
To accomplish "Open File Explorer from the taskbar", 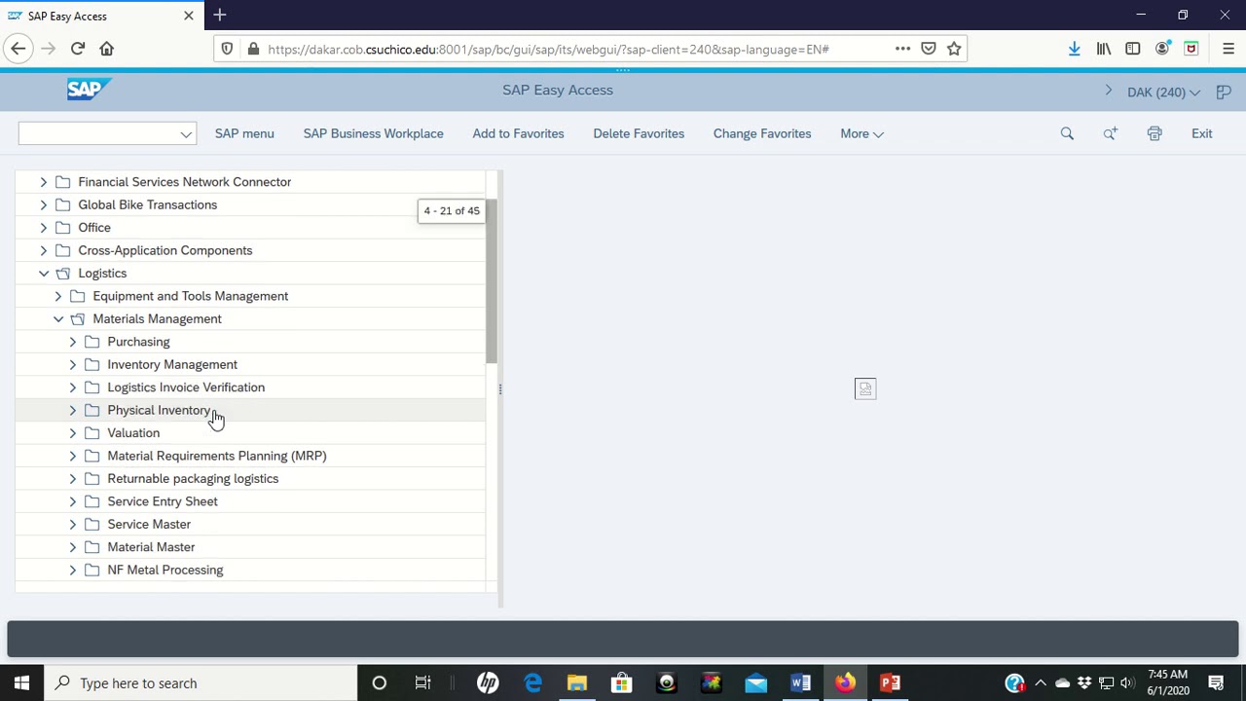I will pyautogui.click(x=577, y=683).
